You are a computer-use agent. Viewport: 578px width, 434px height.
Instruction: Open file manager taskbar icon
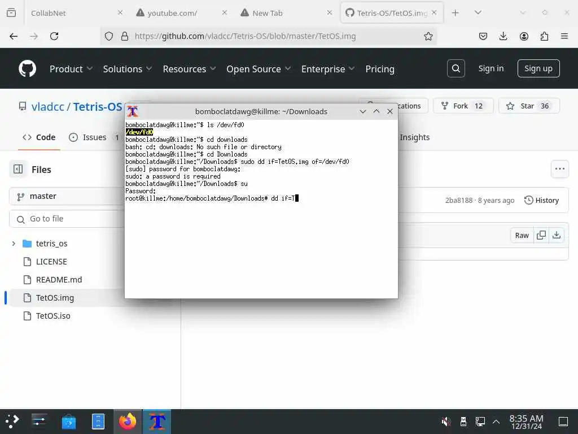(x=98, y=422)
